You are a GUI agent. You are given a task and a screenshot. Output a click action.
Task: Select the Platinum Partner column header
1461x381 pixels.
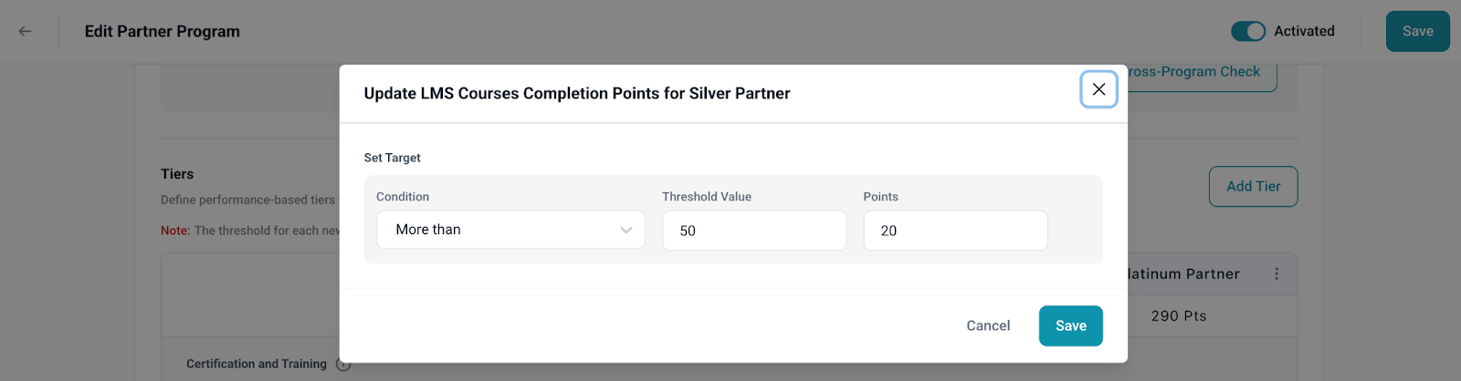[1184, 273]
